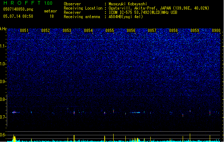Click the Observer label
The height and width of the screenshot is (142, 224).
(x=72, y=4)
